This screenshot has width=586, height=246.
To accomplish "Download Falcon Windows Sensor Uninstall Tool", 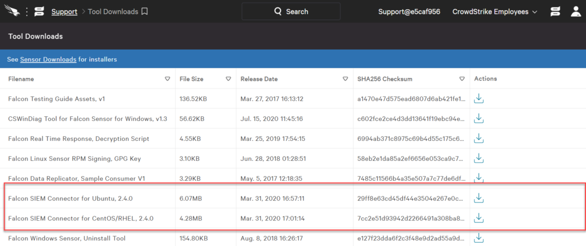I will pos(479,238).
